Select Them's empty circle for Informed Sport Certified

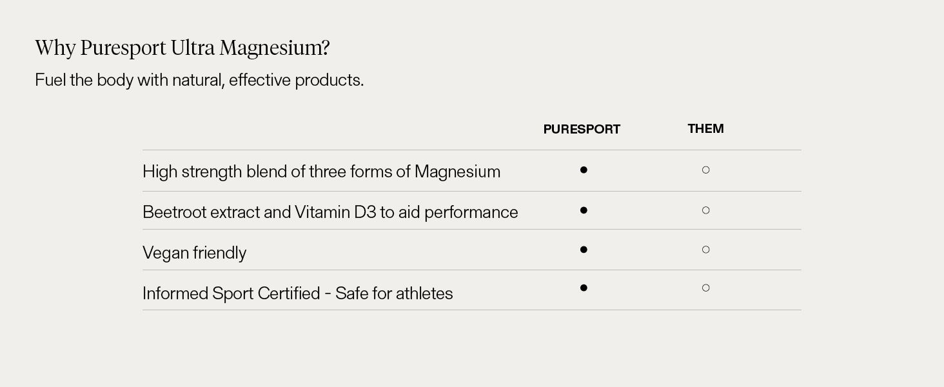click(x=705, y=288)
